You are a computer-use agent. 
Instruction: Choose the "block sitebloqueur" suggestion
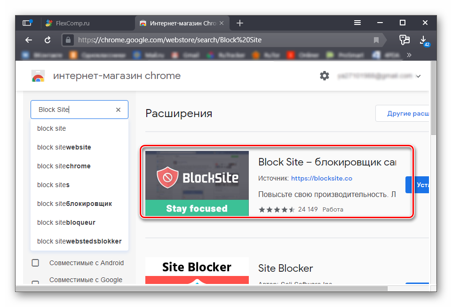pyautogui.click(x=79, y=222)
